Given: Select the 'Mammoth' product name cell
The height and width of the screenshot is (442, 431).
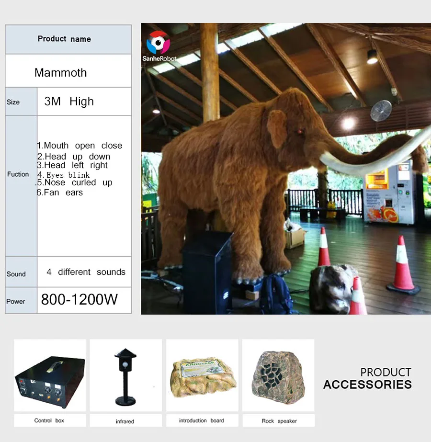Looking at the screenshot, I should tap(61, 73).
